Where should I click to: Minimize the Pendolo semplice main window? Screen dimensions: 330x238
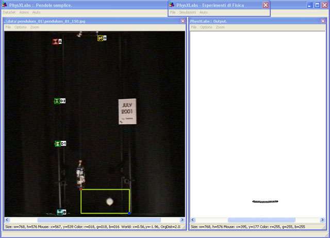[x=309, y=5]
